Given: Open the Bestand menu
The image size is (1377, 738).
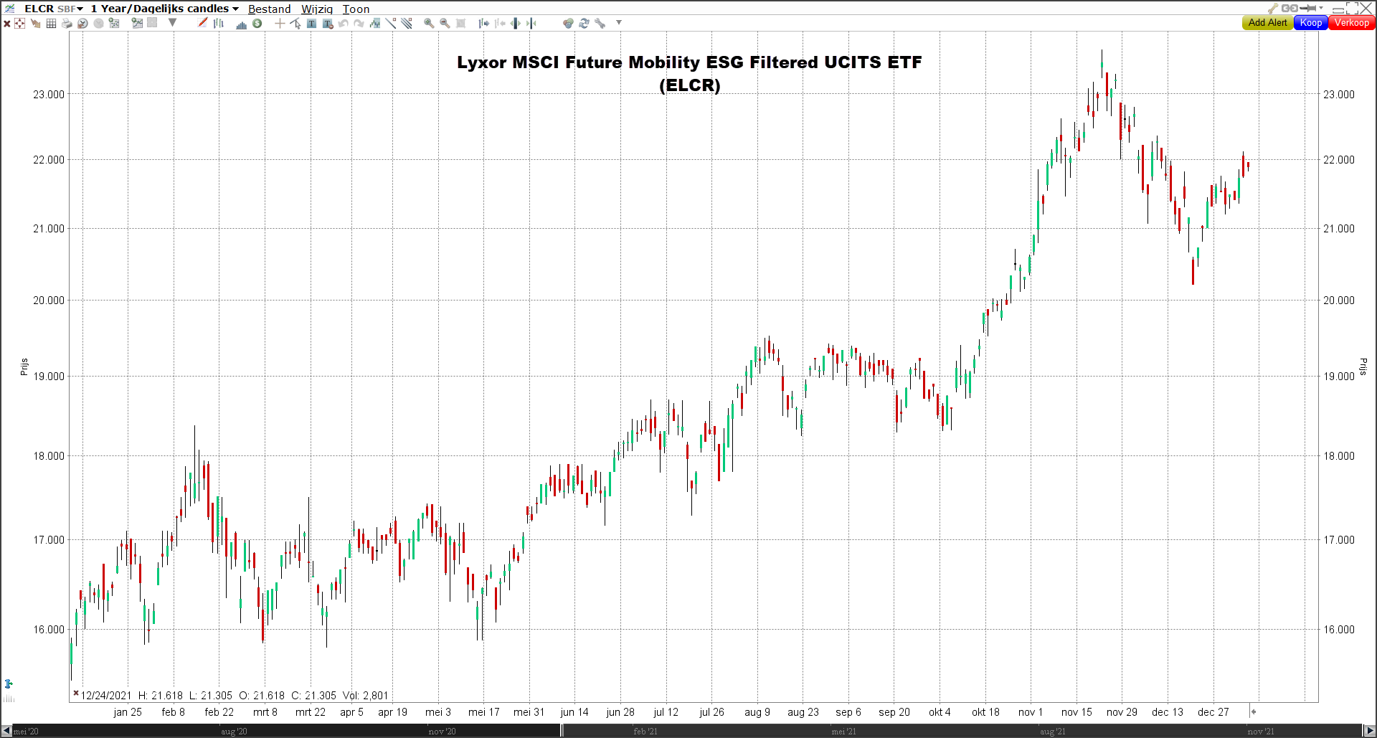Looking at the screenshot, I should click(270, 9).
